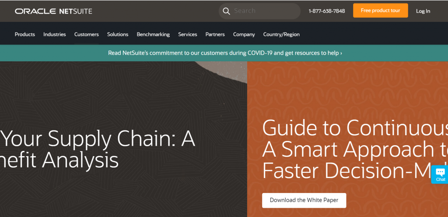Open the Log In link

(x=423, y=11)
